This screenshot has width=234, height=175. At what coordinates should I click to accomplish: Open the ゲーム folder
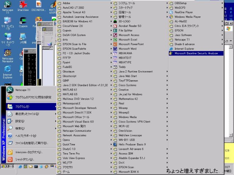click(84, 172)
